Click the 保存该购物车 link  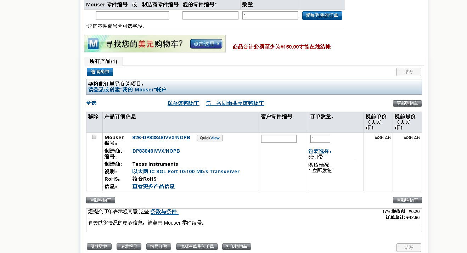tap(184, 103)
